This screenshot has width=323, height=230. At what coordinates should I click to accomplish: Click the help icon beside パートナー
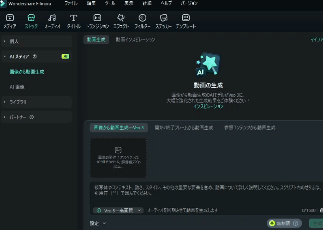(31, 117)
